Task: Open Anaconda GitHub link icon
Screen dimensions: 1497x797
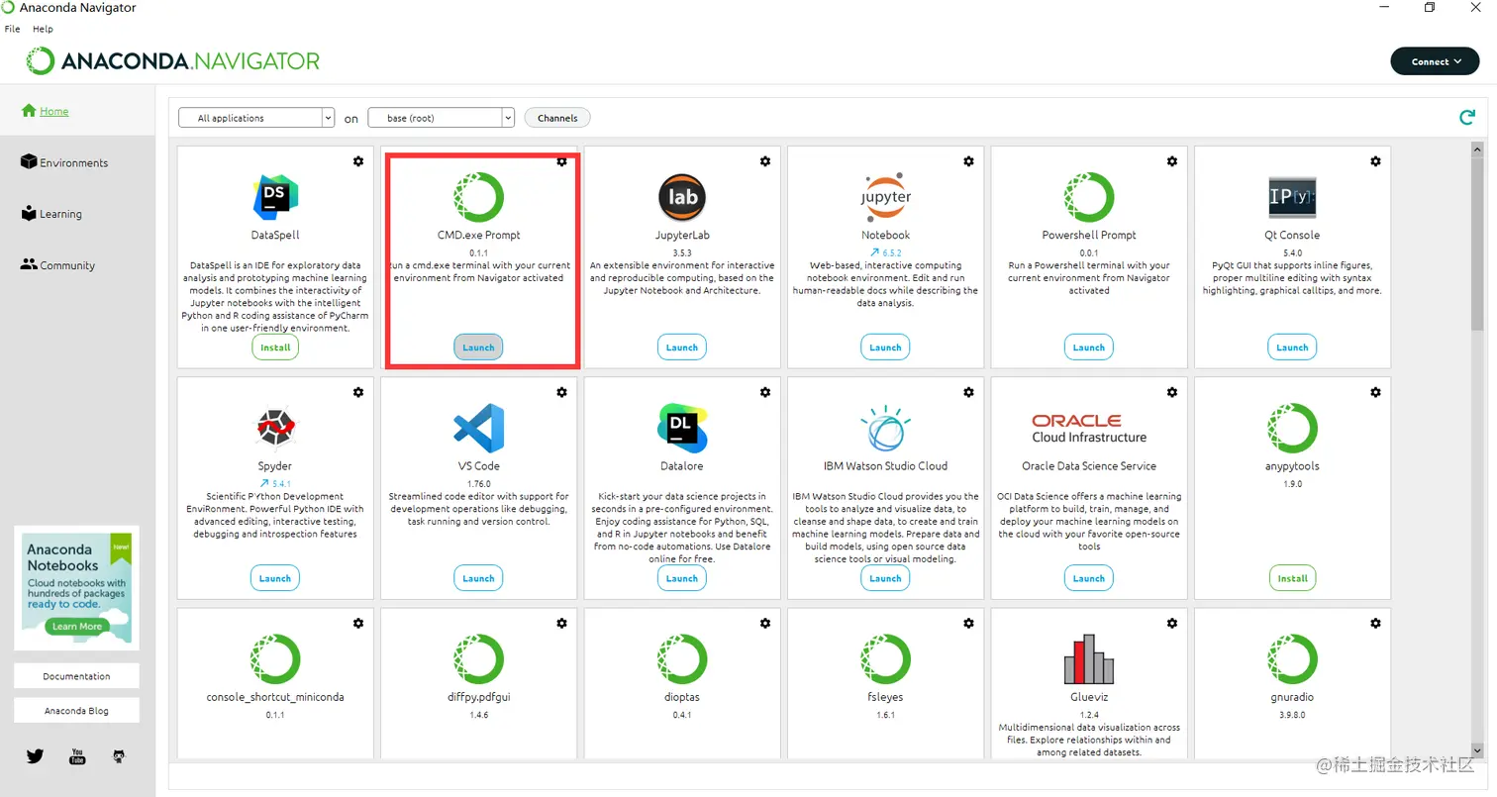Action: (x=120, y=756)
